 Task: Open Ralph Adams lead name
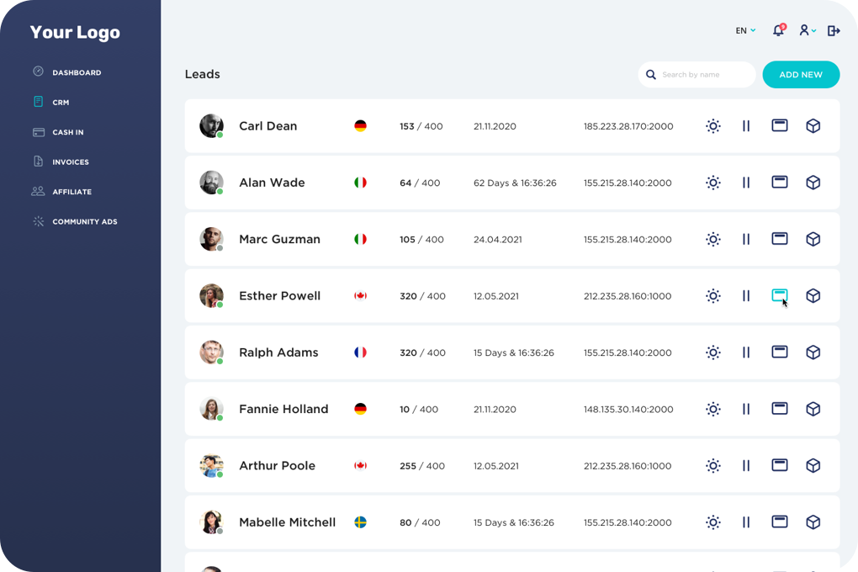pos(278,352)
